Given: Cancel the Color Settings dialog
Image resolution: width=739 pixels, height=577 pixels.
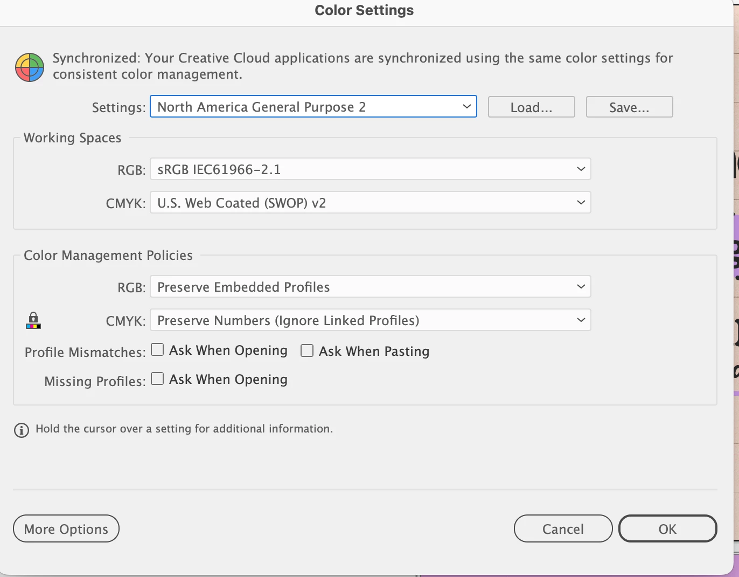Looking at the screenshot, I should pyautogui.click(x=563, y=528).
